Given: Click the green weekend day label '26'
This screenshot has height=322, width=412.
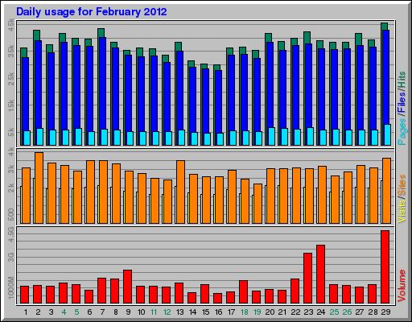Looking at the screenshot, I should click(x=347, y=312).
